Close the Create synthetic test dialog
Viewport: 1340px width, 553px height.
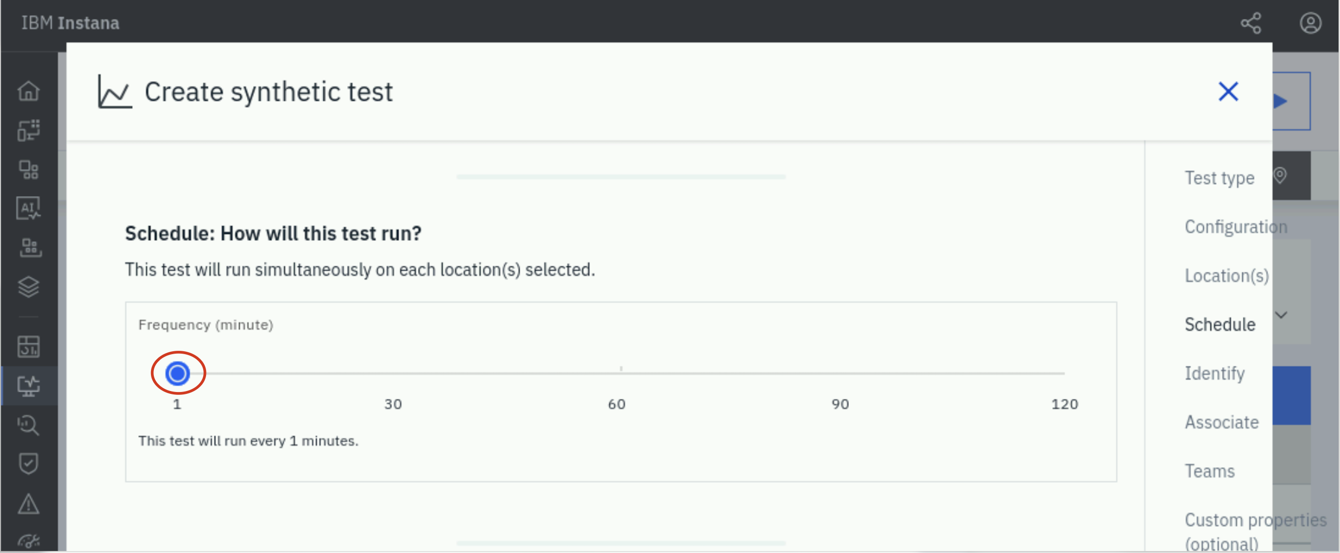coord(1228,92)
